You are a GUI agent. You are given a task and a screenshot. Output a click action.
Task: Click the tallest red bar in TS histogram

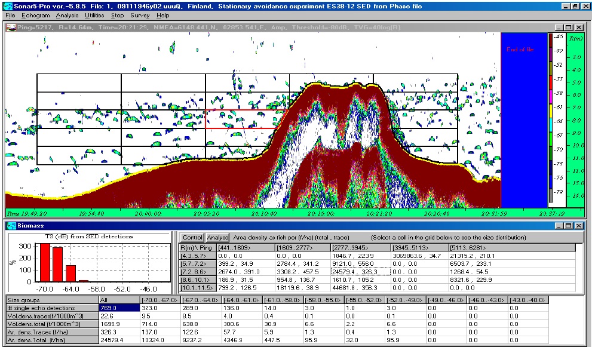tap(45, 262)
